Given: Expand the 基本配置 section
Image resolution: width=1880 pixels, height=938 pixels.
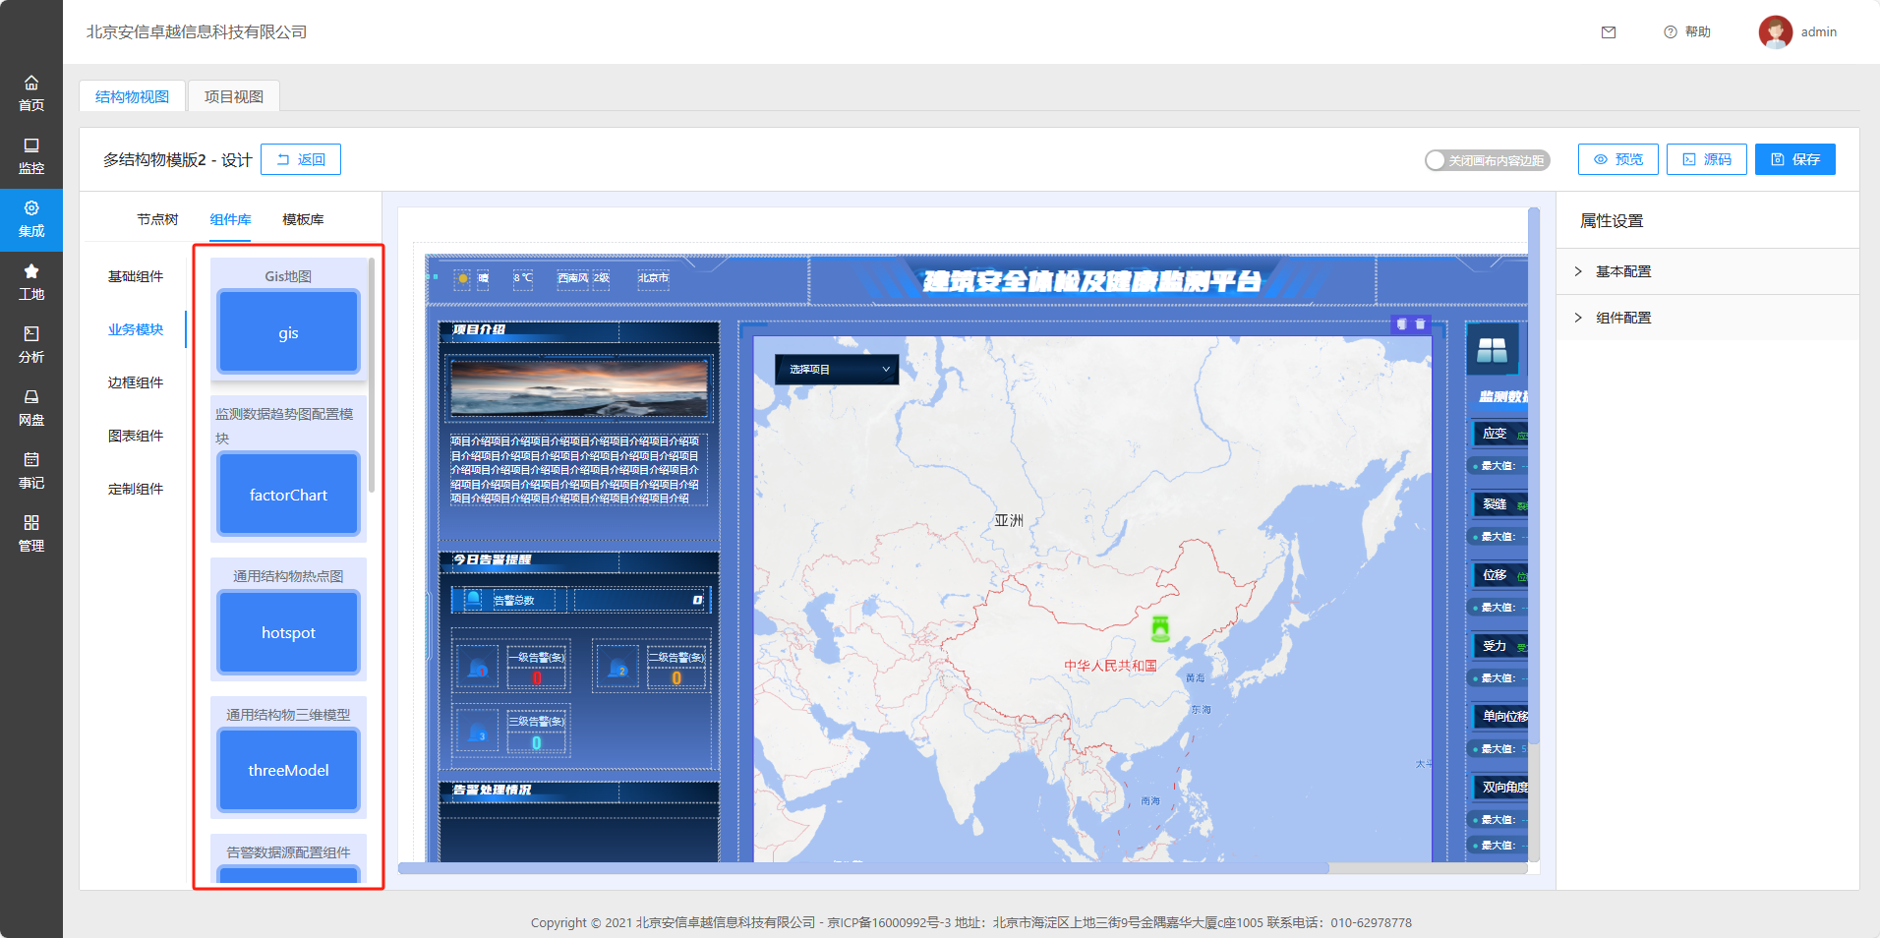Looking at the screenshot, I should coord(1623,271).
